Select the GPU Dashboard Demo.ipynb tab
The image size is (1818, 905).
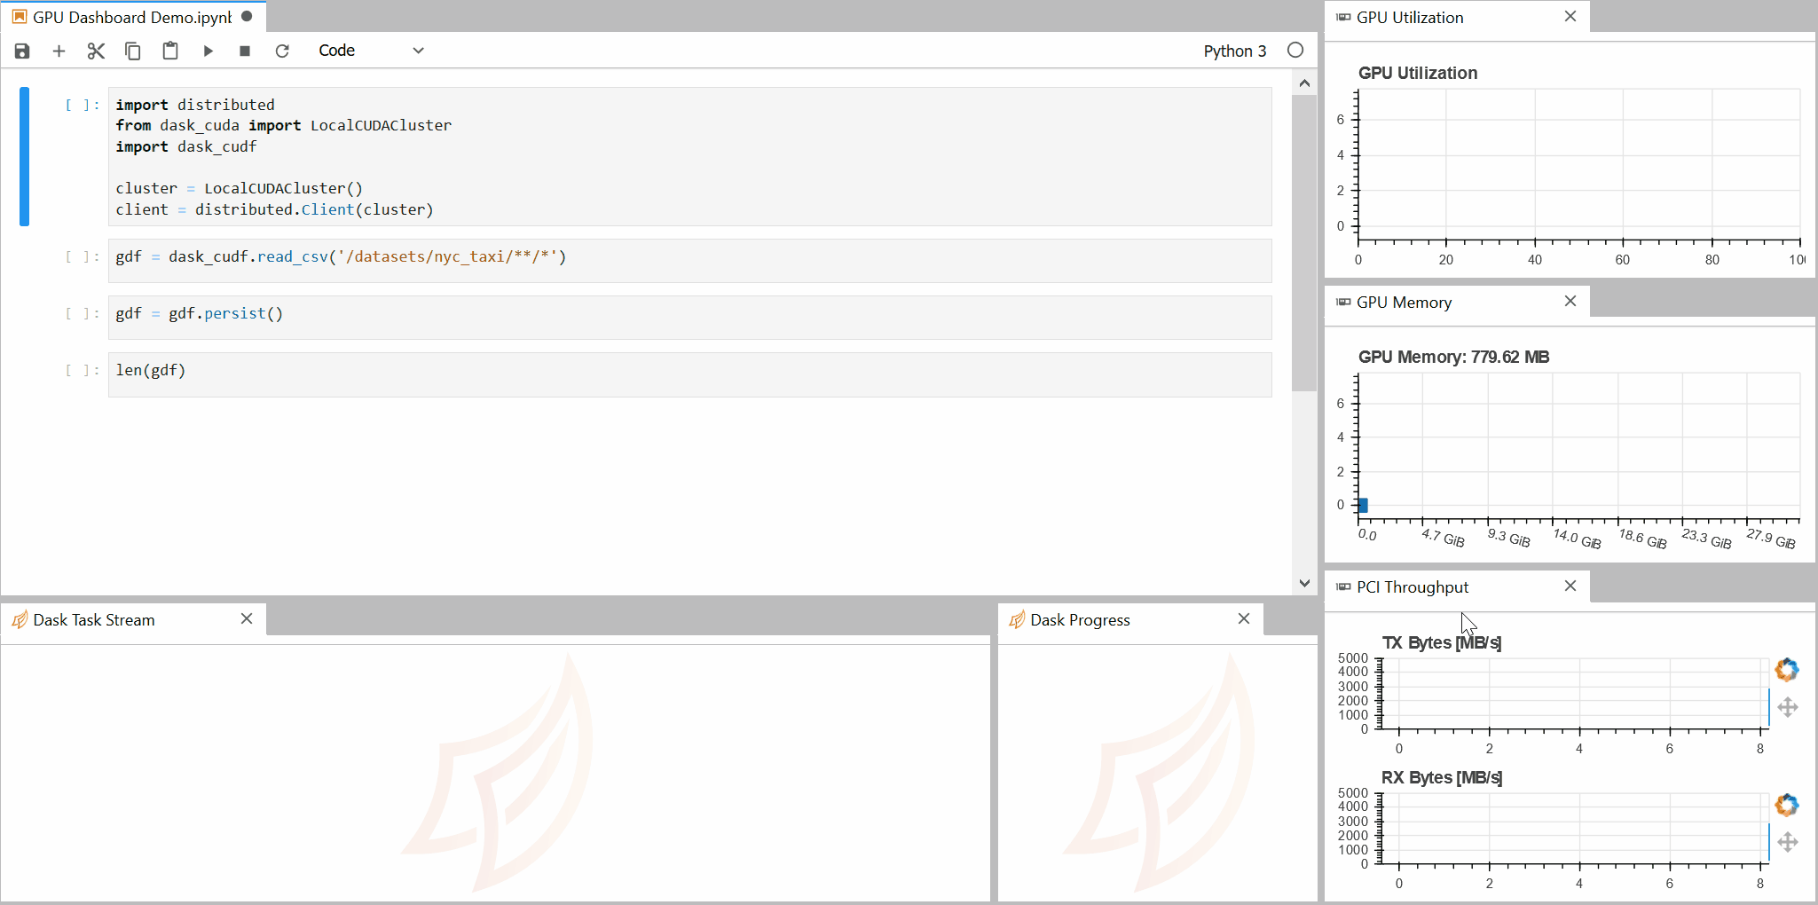pyautogui.click(x=133, y=17)
